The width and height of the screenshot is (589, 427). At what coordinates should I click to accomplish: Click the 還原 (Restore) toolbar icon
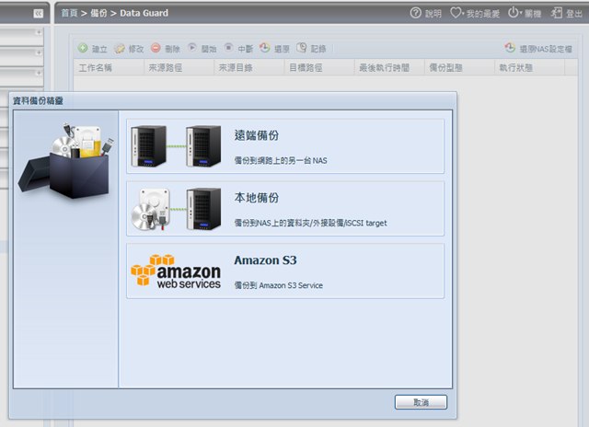[264, 48]
